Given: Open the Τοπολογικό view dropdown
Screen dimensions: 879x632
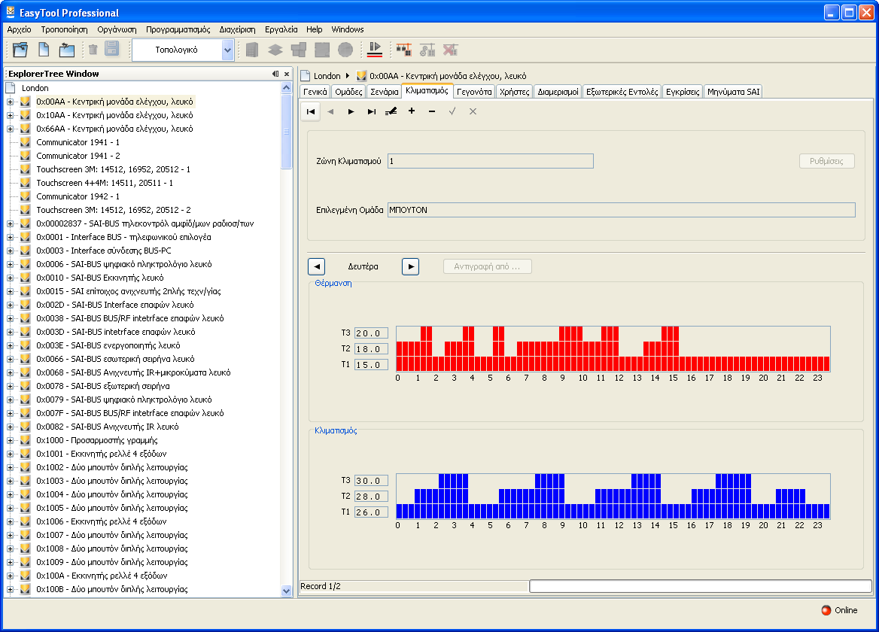Looking at the screenshot, I should [227, 50].
